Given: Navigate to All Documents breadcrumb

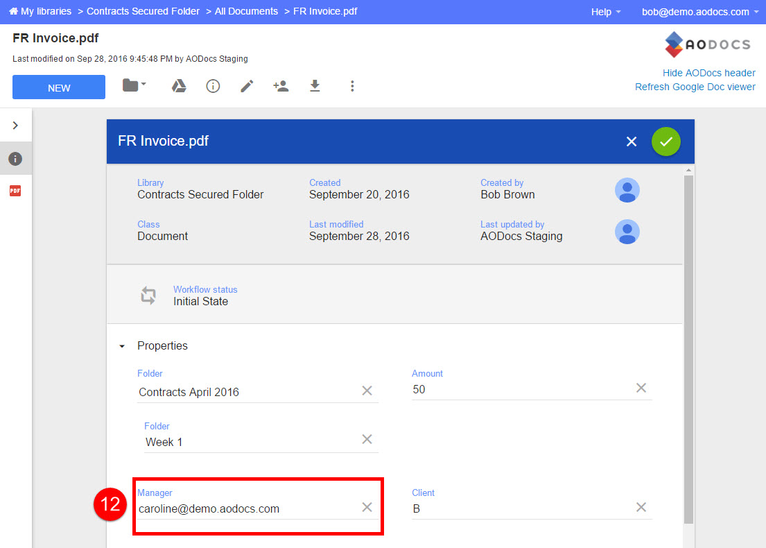Looking at the screenshot, I should click(246, 11).
